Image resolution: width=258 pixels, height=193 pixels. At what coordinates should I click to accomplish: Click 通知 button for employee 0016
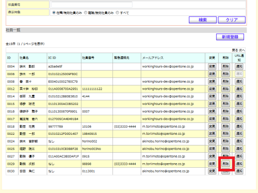pyautogui.click(x=239, y=112)
